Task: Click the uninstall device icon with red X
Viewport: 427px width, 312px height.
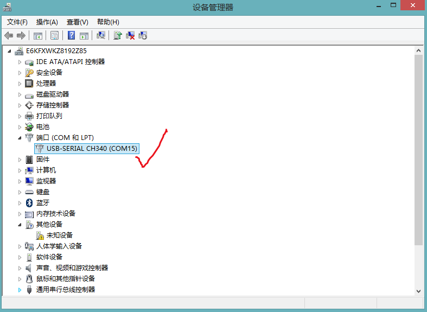Action: click(x=130, y=35)
